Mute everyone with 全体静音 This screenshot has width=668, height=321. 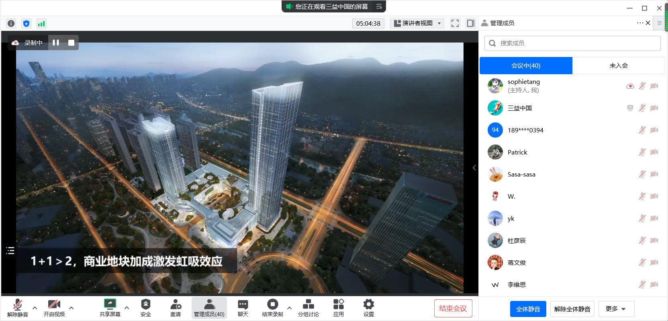pyautogui.click(x=528, y=309)
